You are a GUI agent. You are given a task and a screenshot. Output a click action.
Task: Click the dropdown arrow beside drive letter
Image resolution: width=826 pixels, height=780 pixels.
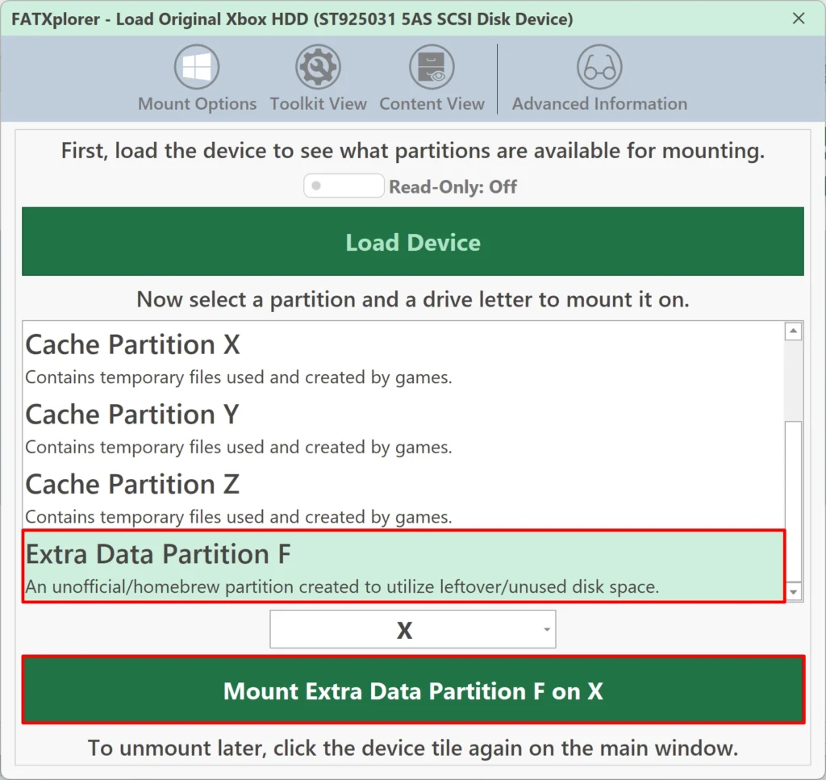(x=547, y=630)
